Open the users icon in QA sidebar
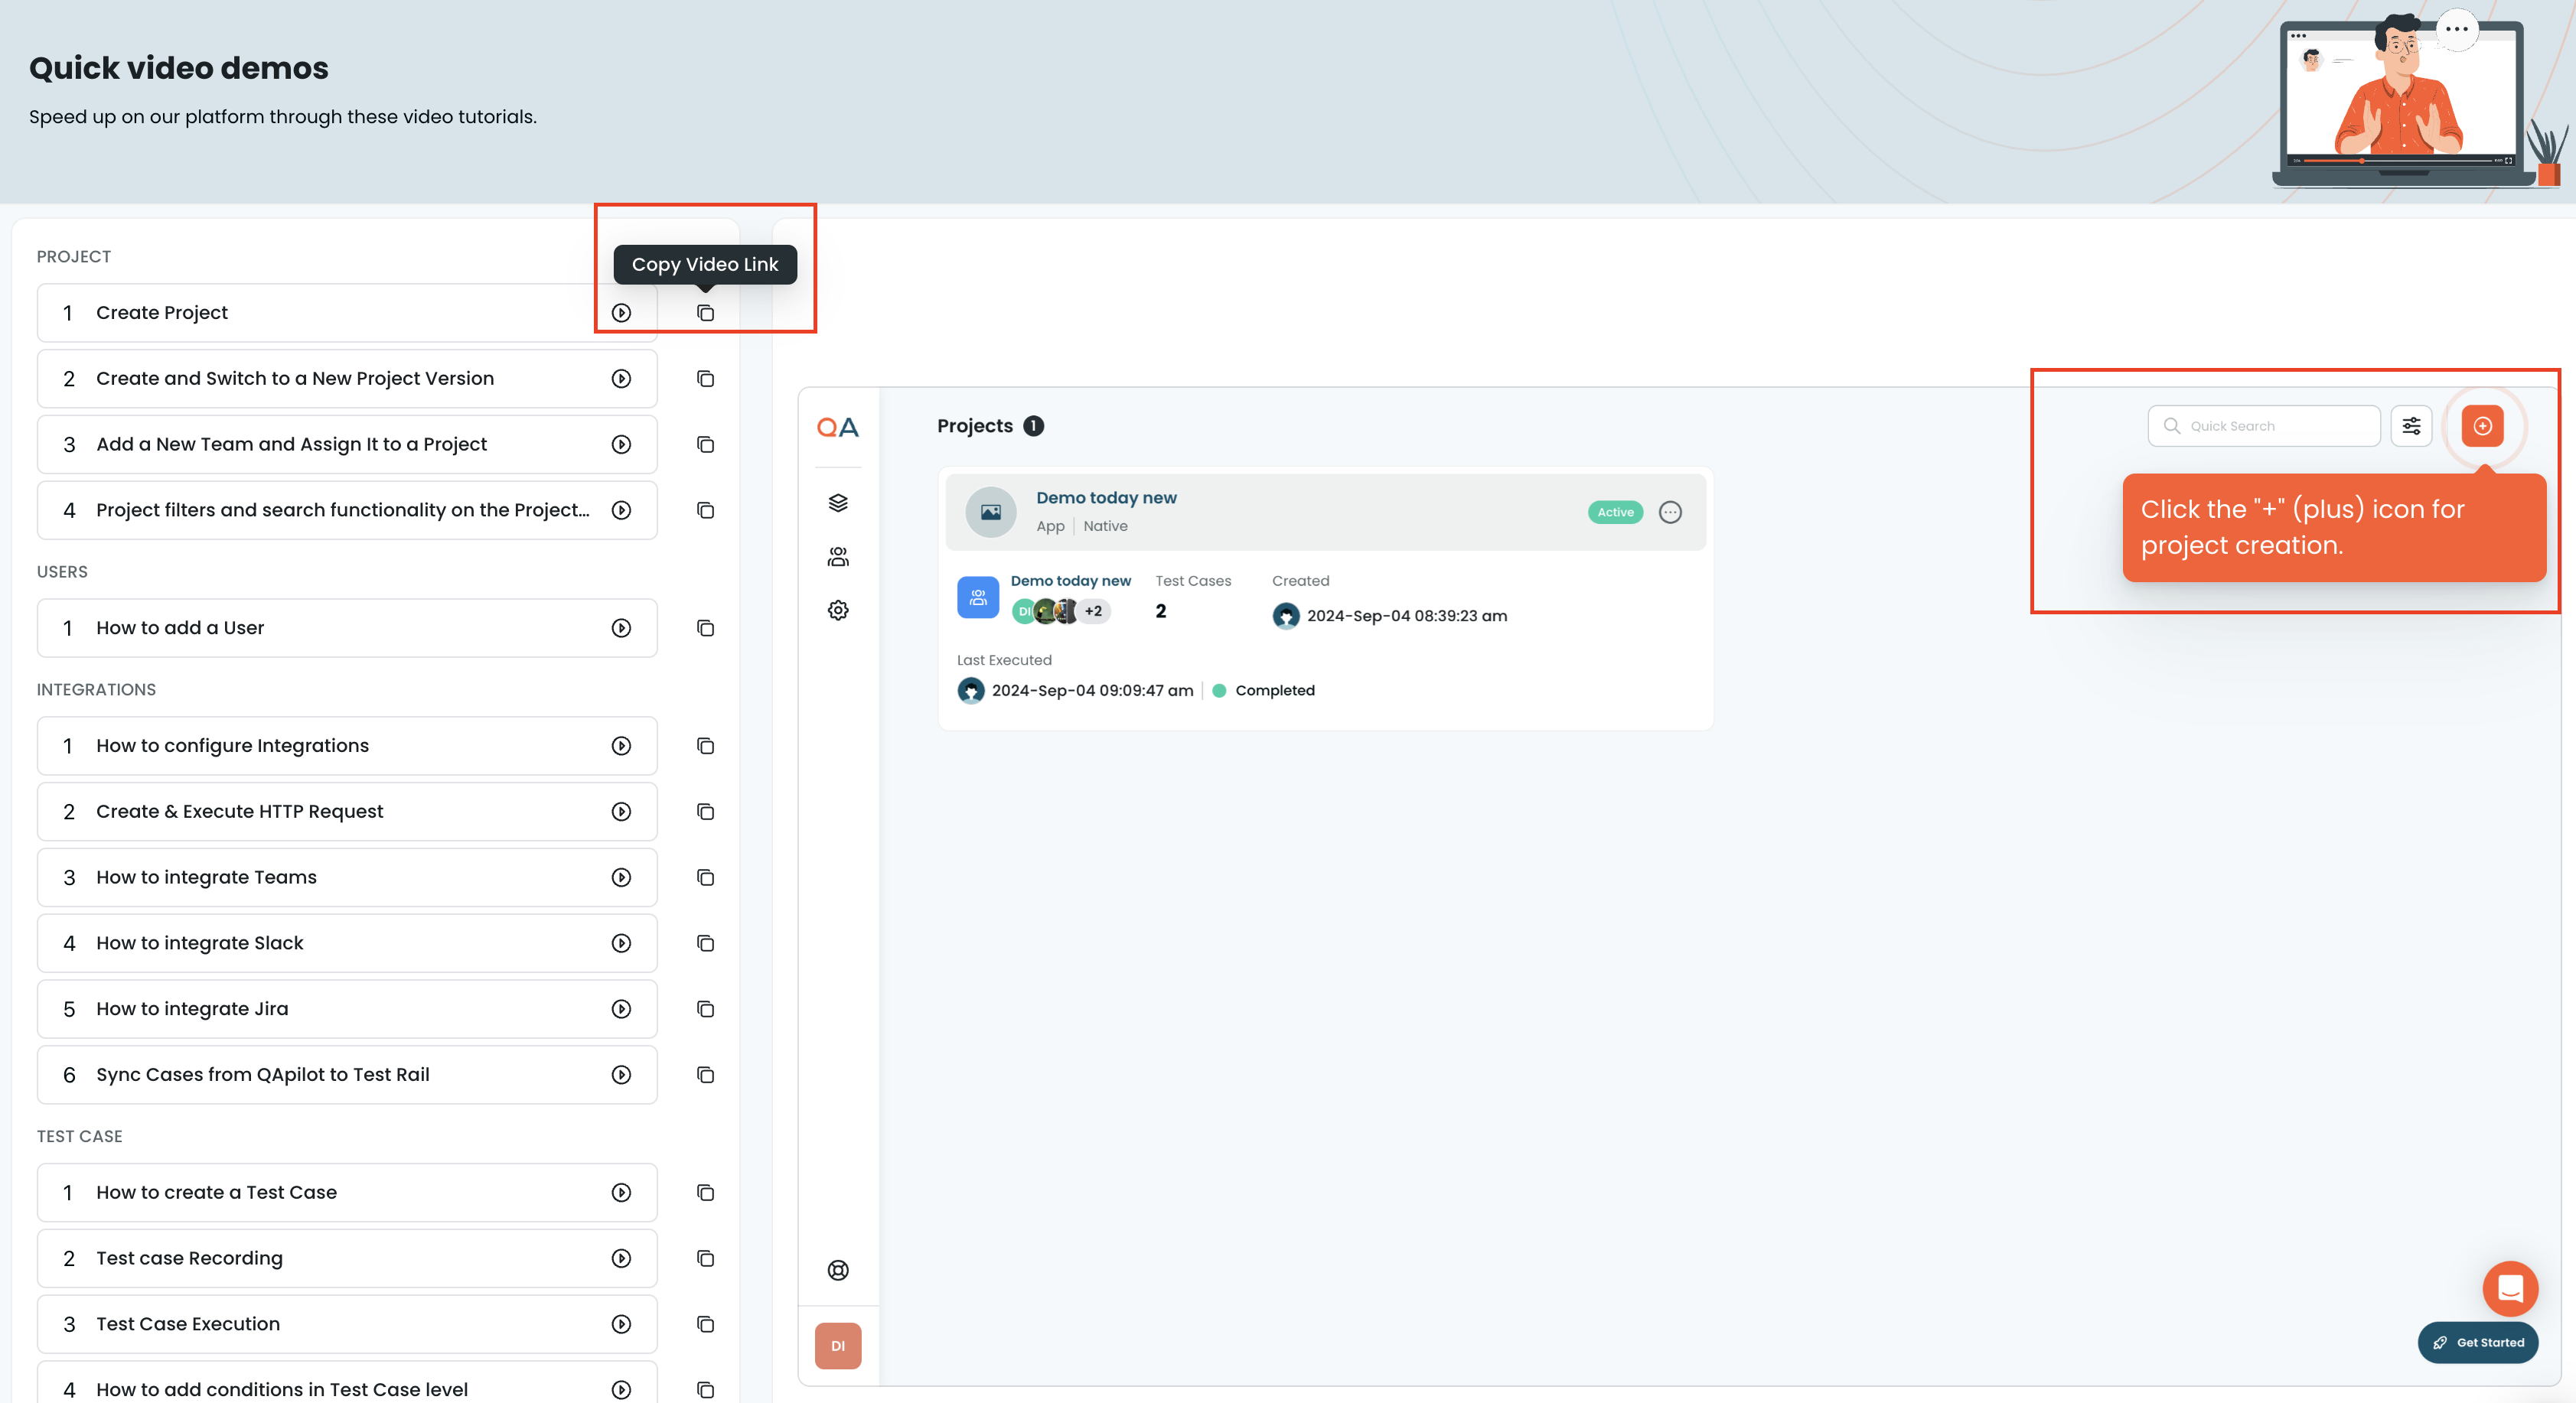Image resolution: width=2576 pixels, height=1403 pixels. 838,557
